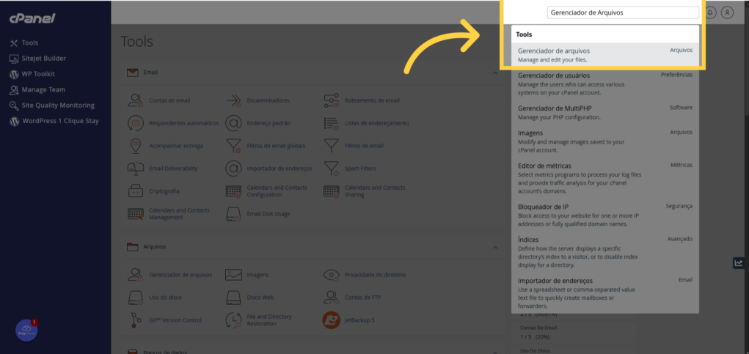Click the Filtros de email globais funnel icon

pos(233,146)
